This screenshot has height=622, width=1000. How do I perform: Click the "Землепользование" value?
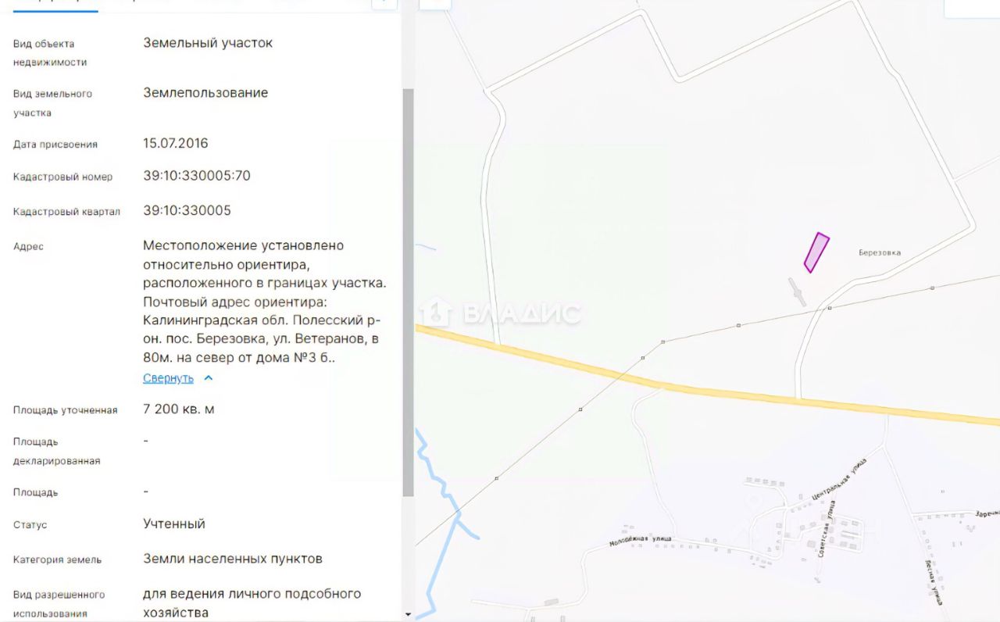click(x=205, y=93)
